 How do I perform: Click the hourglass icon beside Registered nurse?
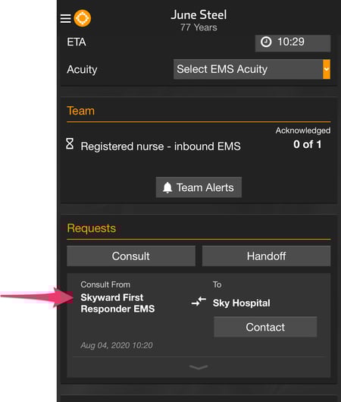pos(70,143)
